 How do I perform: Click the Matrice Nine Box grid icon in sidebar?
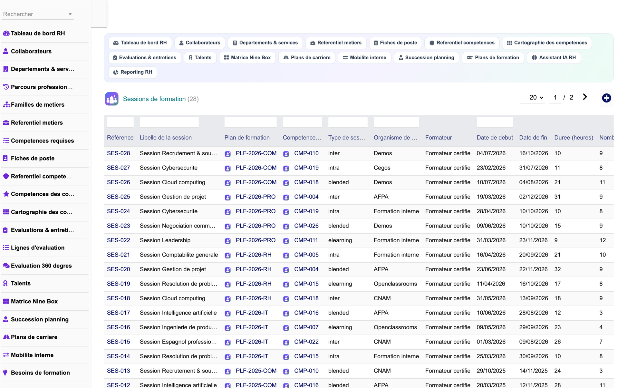coord(6,301)
